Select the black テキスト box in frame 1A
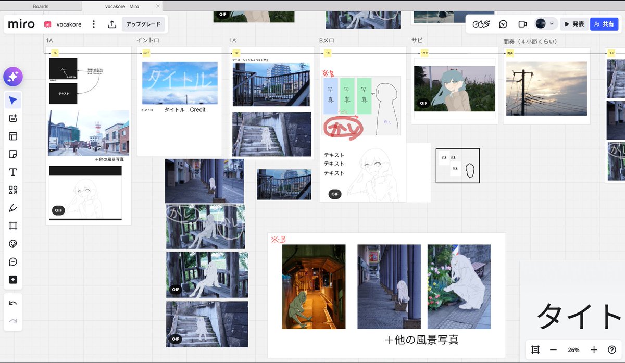Viewport: 625px width, 363px height. pos(63,94)
